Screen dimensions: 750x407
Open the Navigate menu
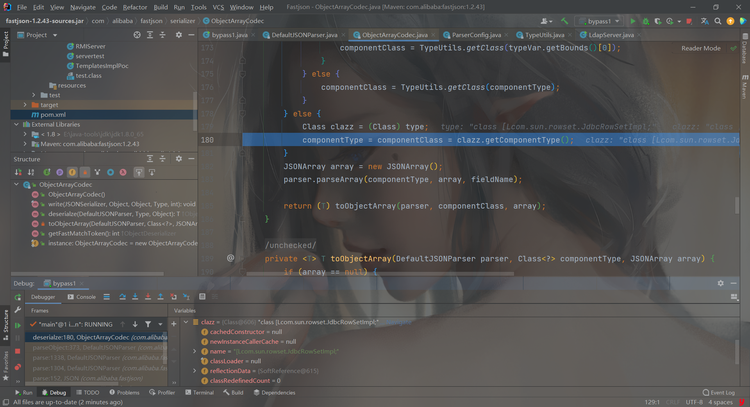point(83,7)
